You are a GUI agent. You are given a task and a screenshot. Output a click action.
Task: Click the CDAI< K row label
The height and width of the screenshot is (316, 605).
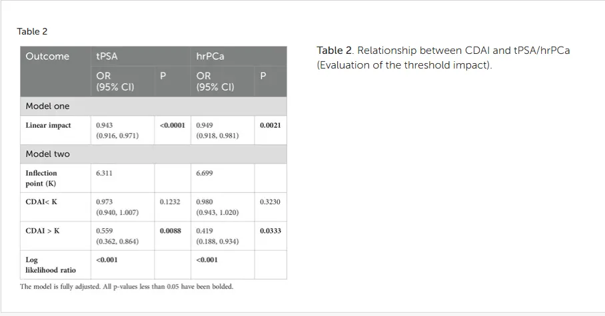[41, 202]
